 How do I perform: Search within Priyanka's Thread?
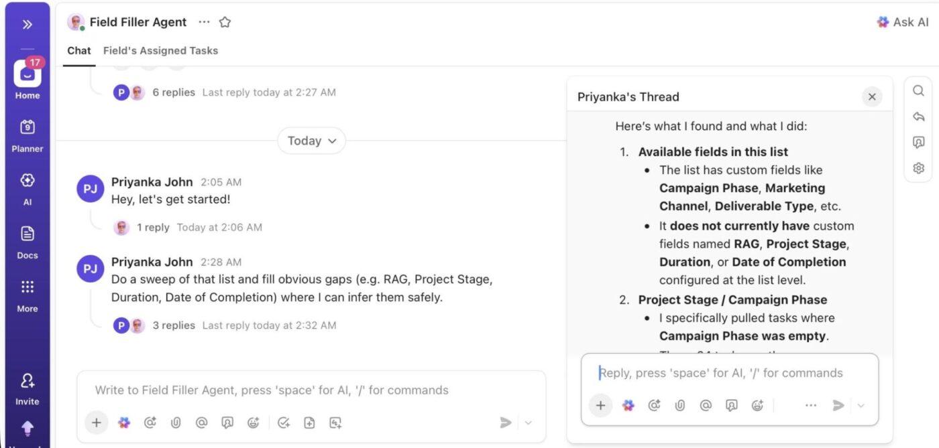(918, 90)
